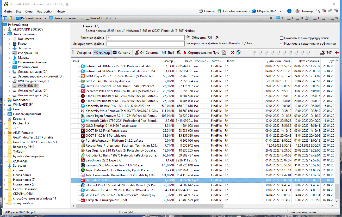Click into the Игнорировать файлы input field
Viewport: 342px width, 217px height.
pyautogui.click(x=145, y=44)
